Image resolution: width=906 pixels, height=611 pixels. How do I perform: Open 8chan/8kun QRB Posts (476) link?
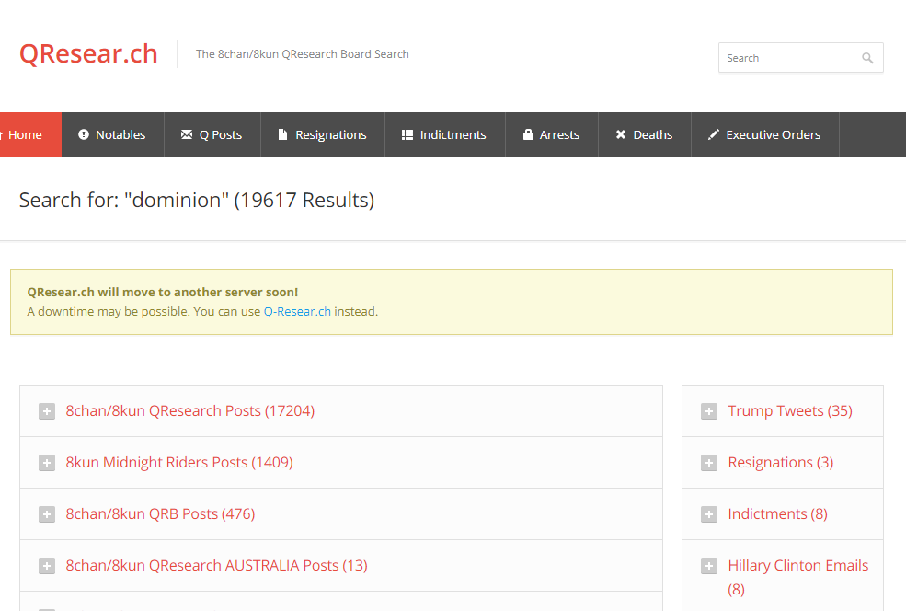click(x=160, y=513)
